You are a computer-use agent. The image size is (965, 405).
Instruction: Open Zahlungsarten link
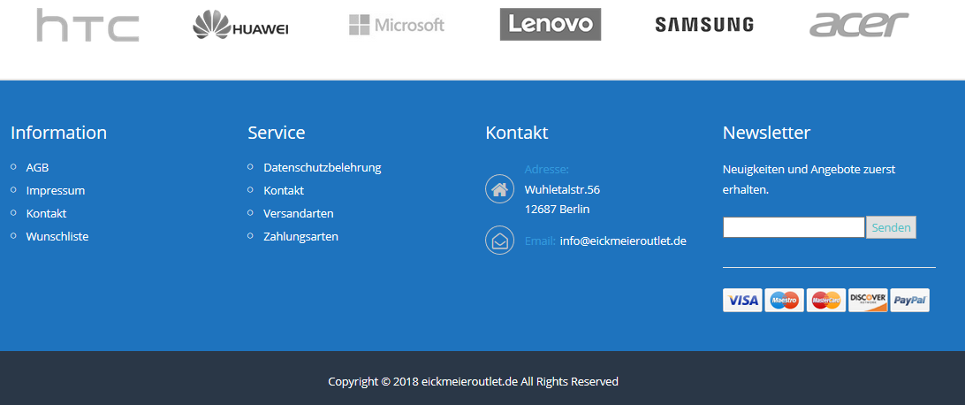point(301,236)
